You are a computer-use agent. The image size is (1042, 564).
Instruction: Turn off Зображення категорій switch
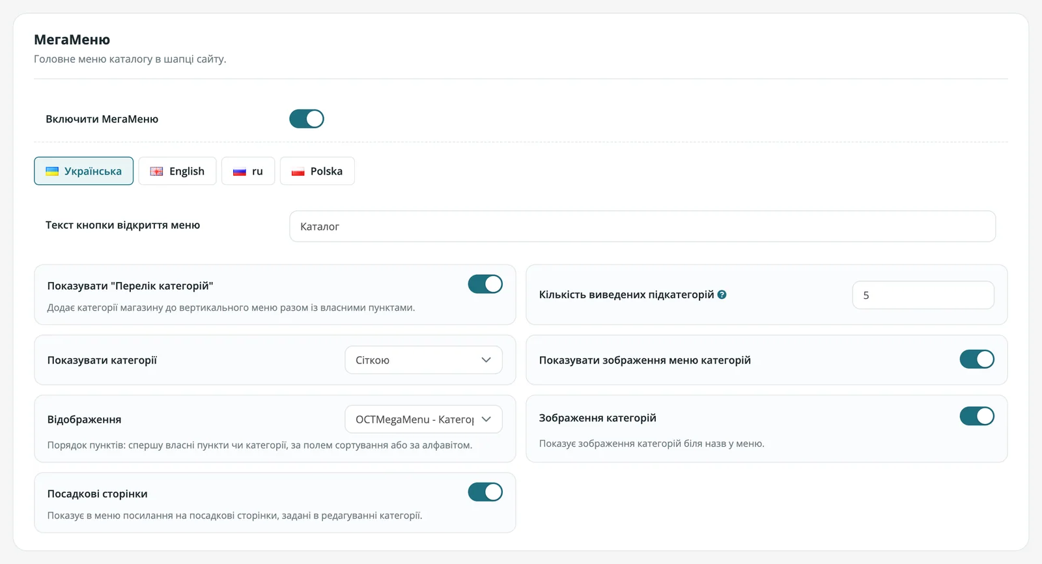[x=977, y=416]
